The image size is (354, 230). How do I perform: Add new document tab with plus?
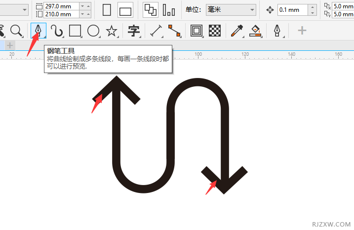[x=10, y=45]
